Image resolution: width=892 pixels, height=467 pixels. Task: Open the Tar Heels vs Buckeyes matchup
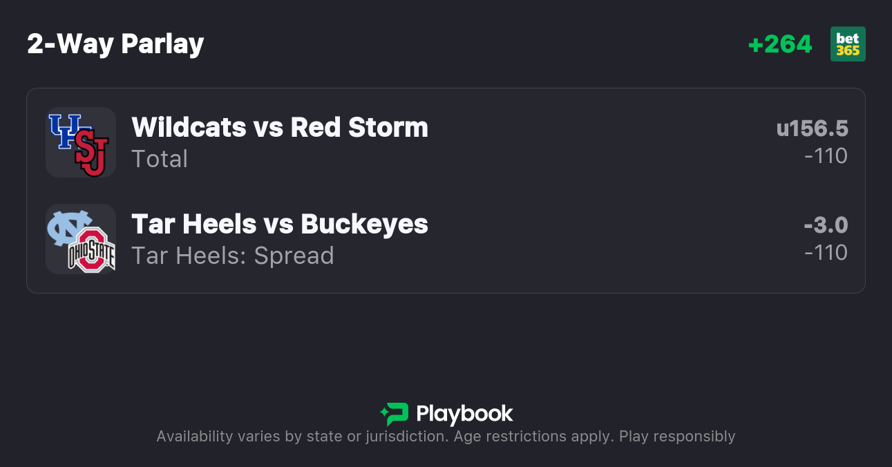(280, 224)
